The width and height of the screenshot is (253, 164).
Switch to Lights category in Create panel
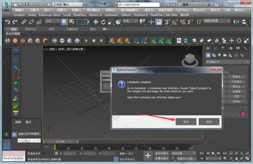[x=219, y=56]
